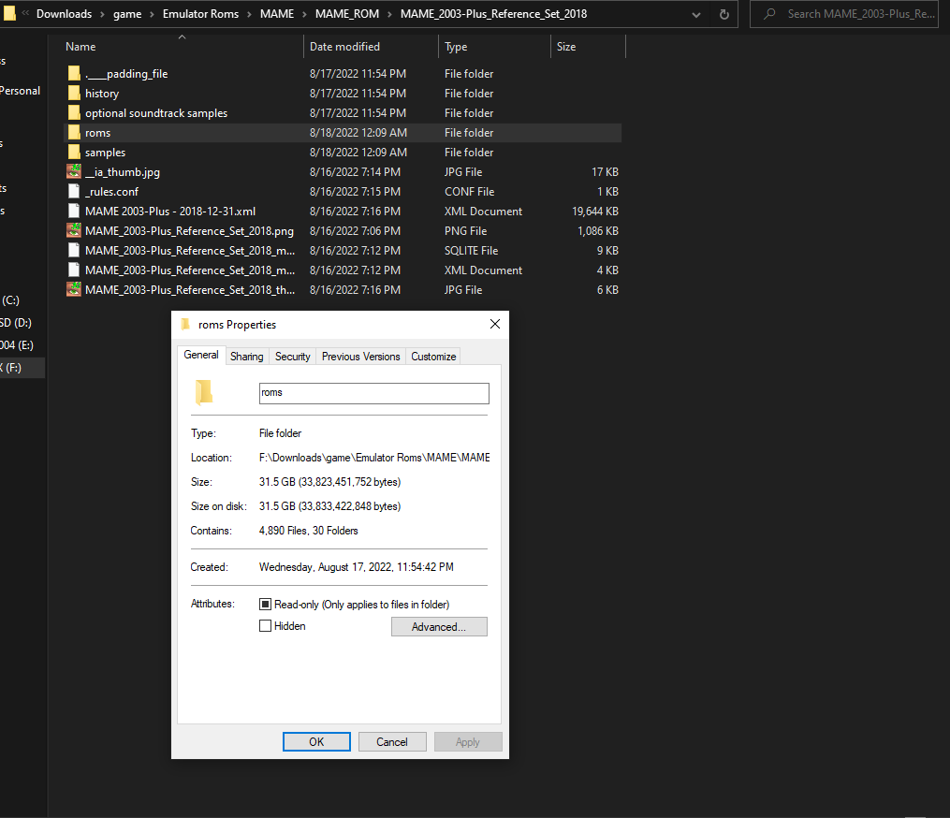Select MAME 2003-Plus - 2018-12-31.xml file name
The height and width of the screenshot is (818, 950).
pos(170,211)
